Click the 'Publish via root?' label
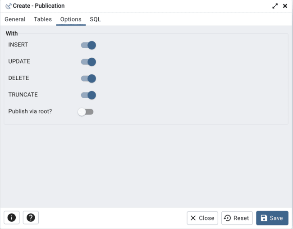Viewport: 293px width, 229px height. pos(30,111)
